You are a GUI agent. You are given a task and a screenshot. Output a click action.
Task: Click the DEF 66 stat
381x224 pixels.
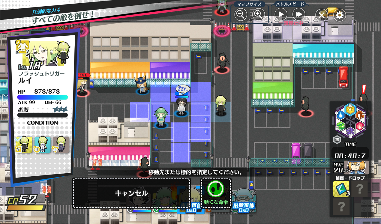point(53,103)
